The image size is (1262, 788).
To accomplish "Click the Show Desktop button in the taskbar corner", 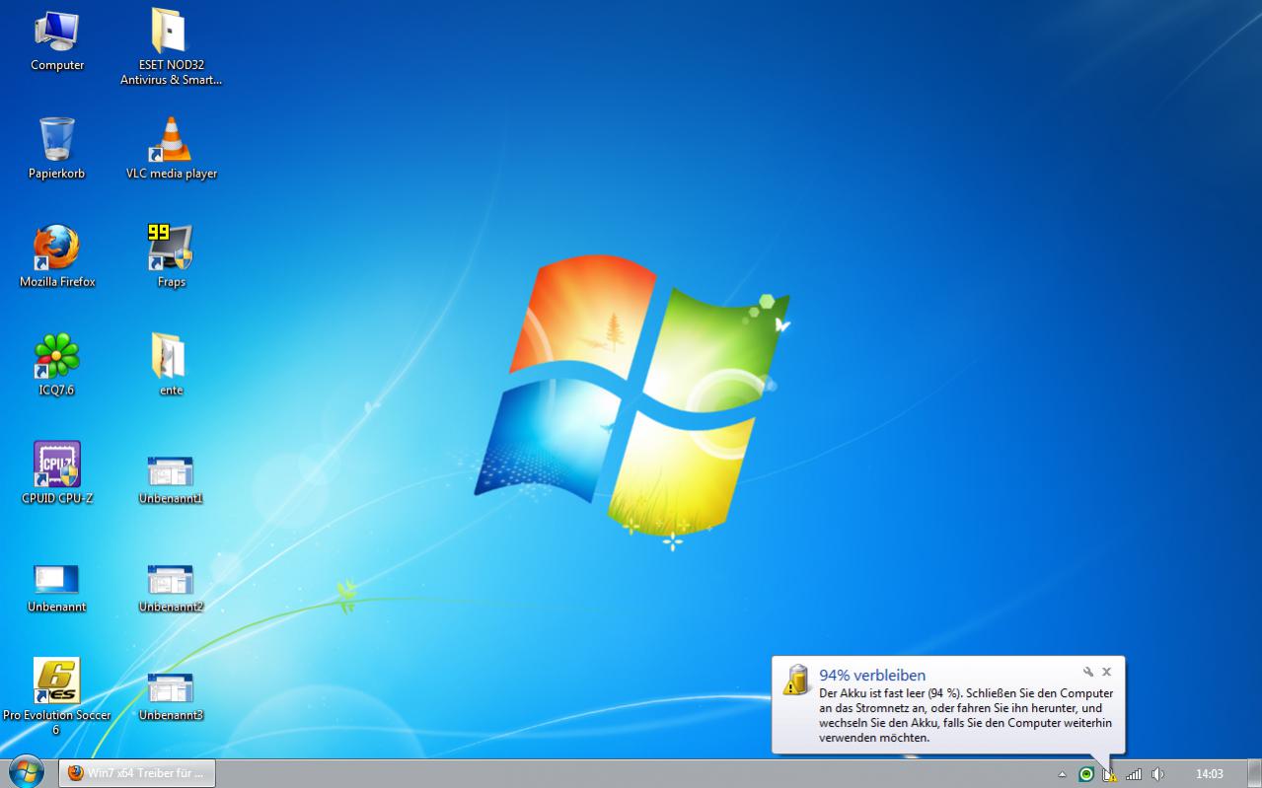I will (x=1254, y=773).
